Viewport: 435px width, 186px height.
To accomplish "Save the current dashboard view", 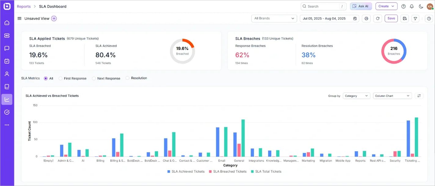I will click(x=391, y=18).
